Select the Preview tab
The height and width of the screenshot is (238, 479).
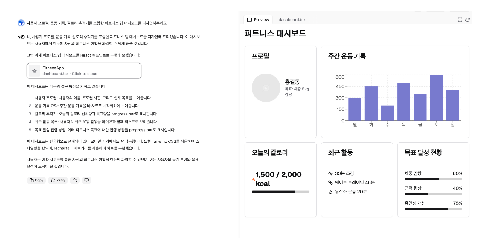(x=261, y=20)
